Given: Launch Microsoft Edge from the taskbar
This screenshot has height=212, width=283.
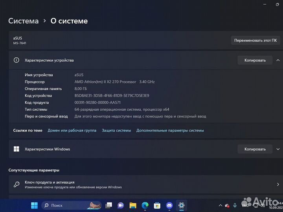Looking at the screenshot, I should [x=145, y=205].
